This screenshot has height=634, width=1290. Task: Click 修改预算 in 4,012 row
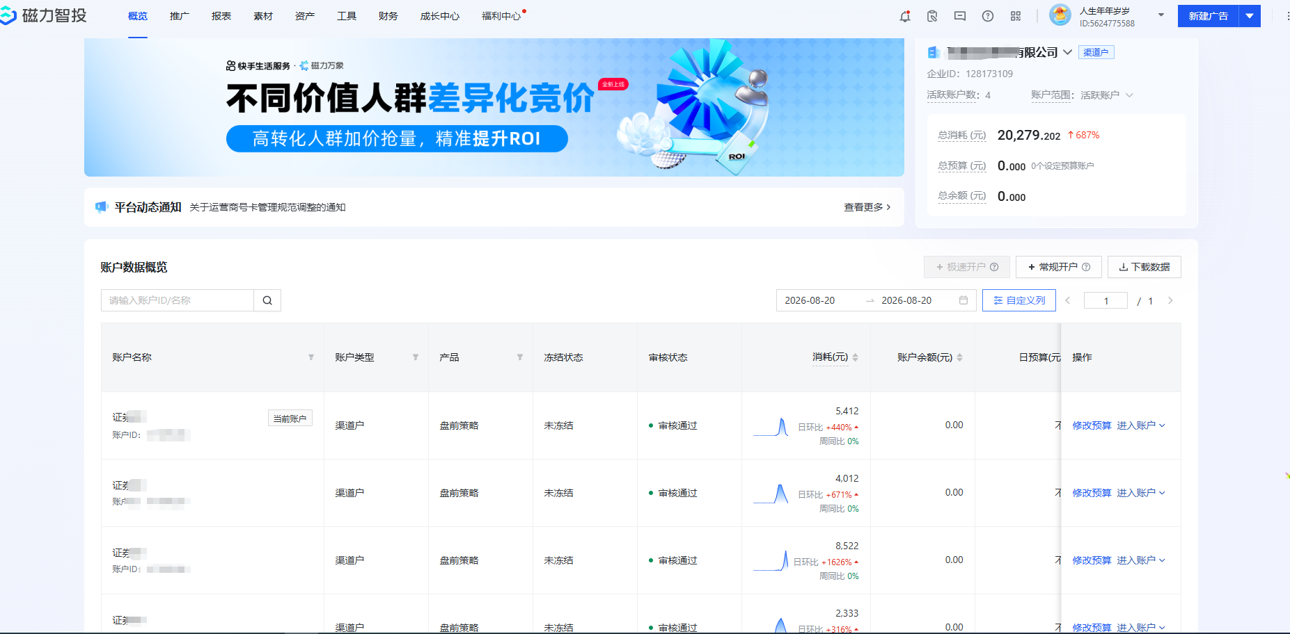pos(1092,493)
